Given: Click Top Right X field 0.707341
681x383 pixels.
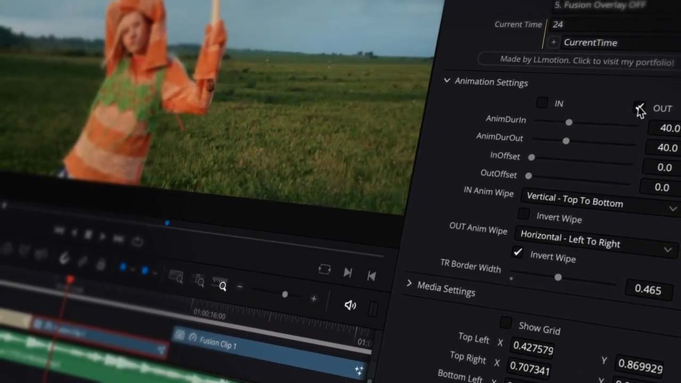Looking at the screenshot, I should pyautogui.click(x=529, y=367).
